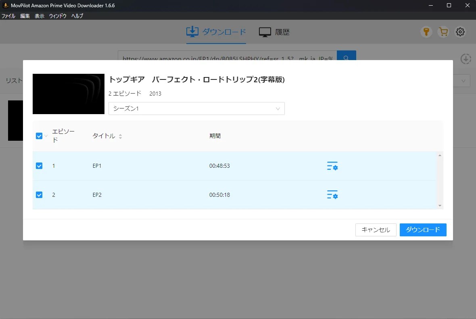Click the download queue circle icon
The image size is (476, 319).
pos(466,59)
